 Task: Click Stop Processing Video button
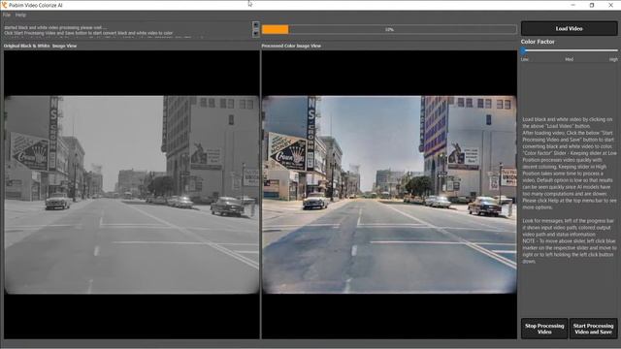pos(544,329)
